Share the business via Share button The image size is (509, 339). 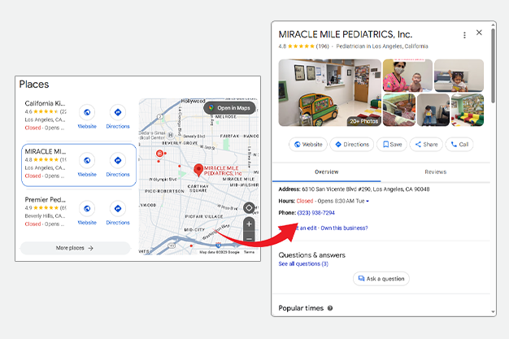click(426, 145)
